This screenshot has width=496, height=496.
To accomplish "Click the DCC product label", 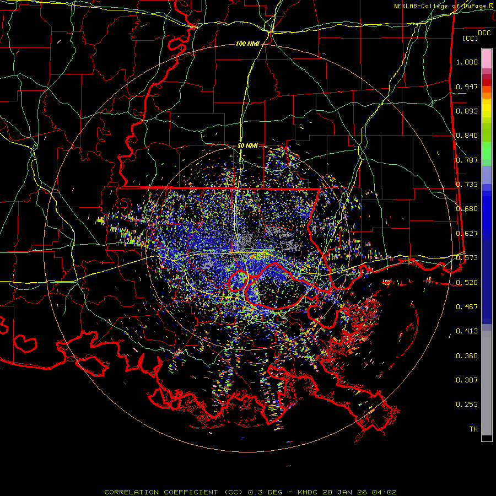I will point(484,33).
